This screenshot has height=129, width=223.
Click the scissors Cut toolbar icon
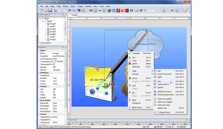pyautogui.click(x=55, y=10)
